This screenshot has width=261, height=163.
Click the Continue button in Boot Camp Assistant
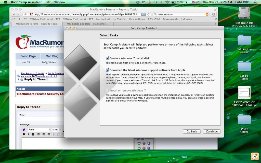point(212,131)
